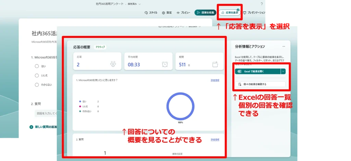Click the 2. 質問 heading in responses panel
Viewport: 351px width, 161px height.
tap(80, 139)
